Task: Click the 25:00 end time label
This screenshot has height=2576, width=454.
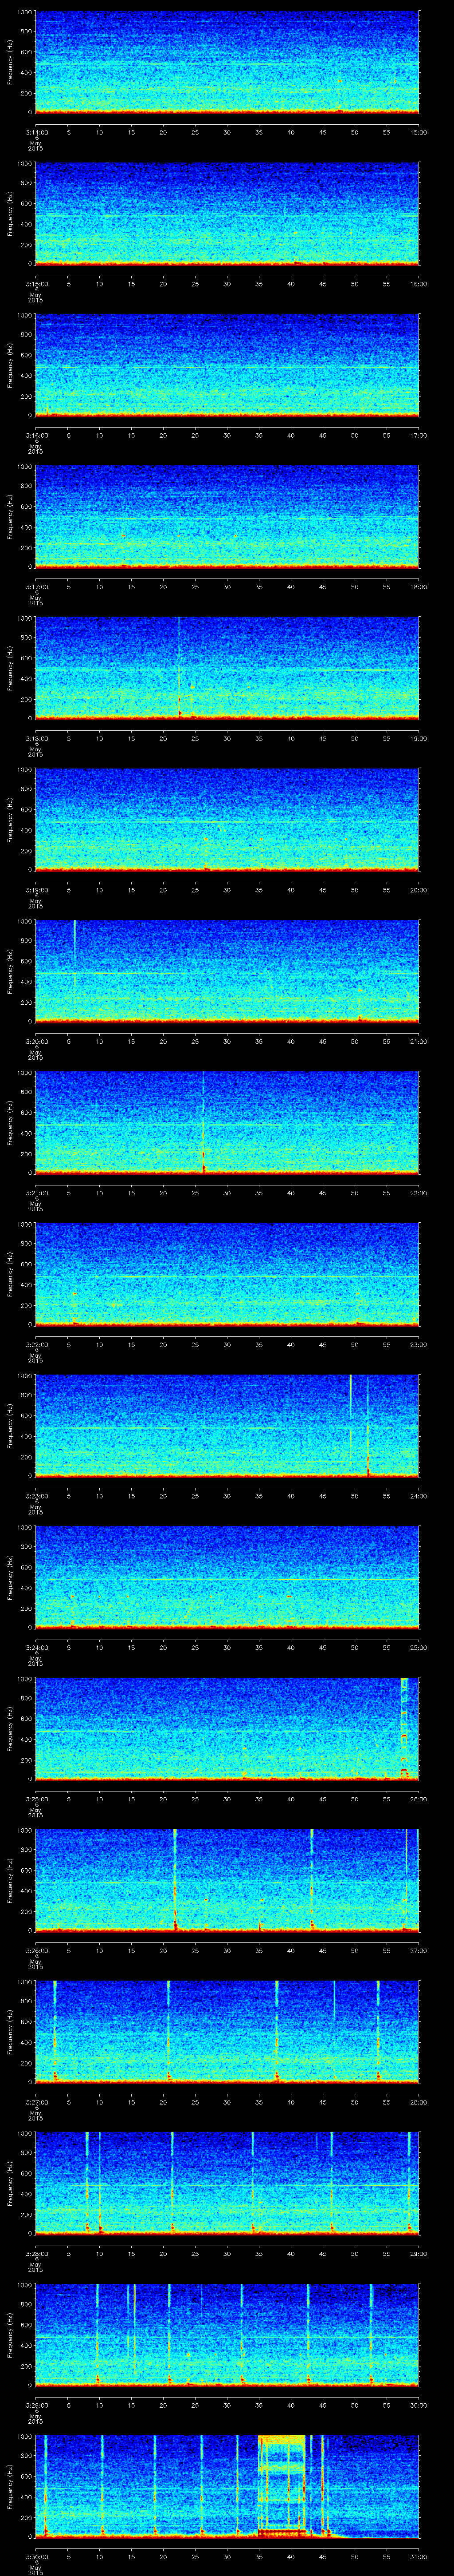Action: [418, 1647]
